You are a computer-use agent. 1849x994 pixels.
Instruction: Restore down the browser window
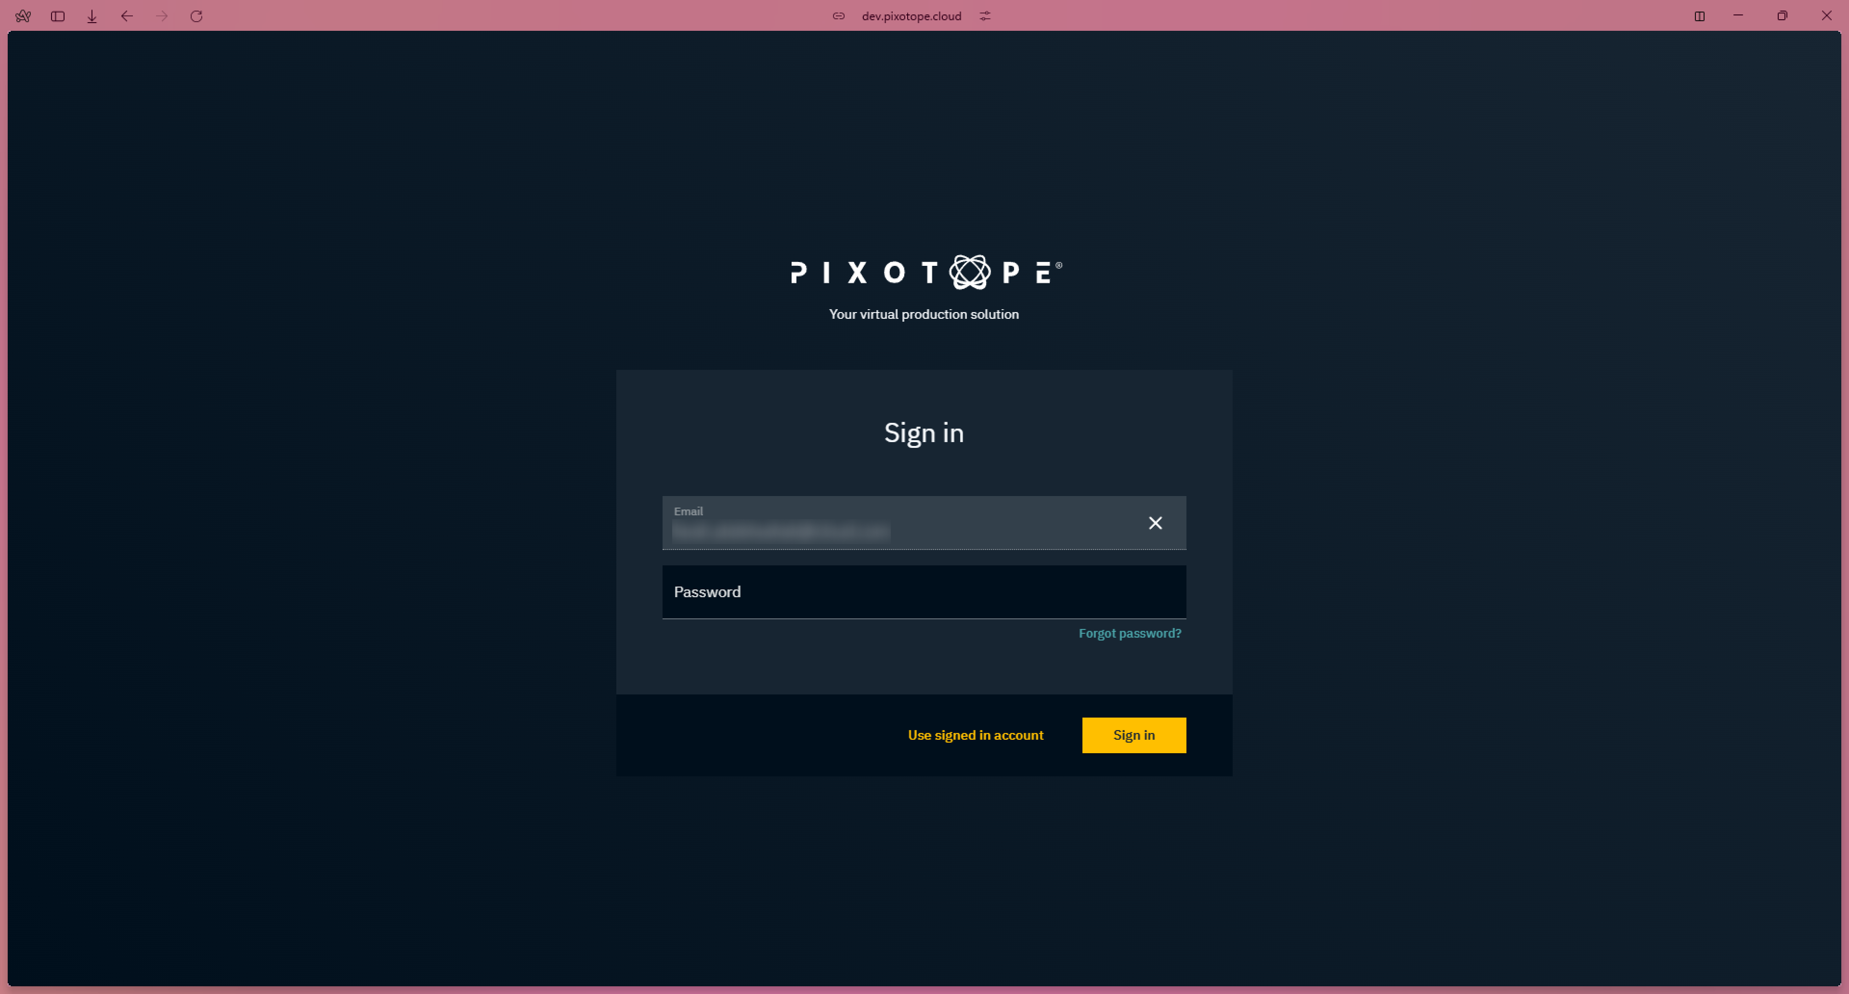[x=1782, y=16]
